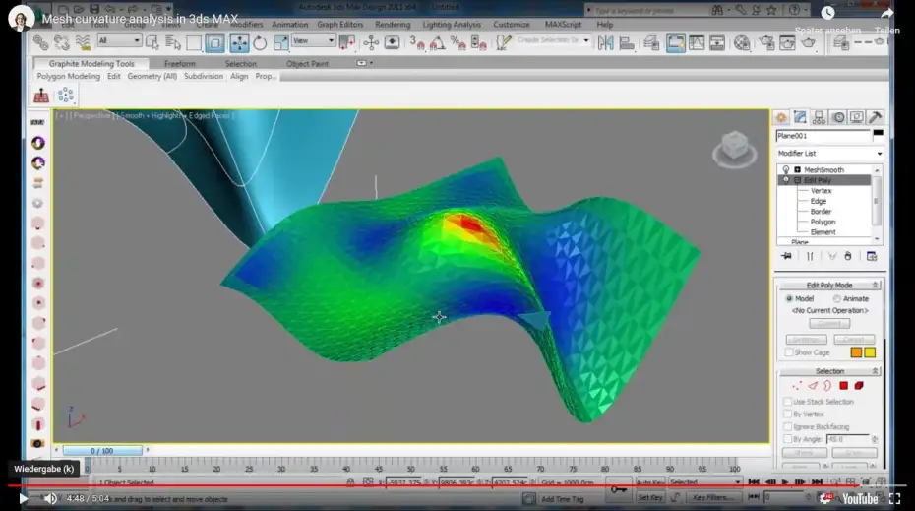Collapse the Selection rollout
The height and width of the screenshot is (511, 915).
point(875,371)
